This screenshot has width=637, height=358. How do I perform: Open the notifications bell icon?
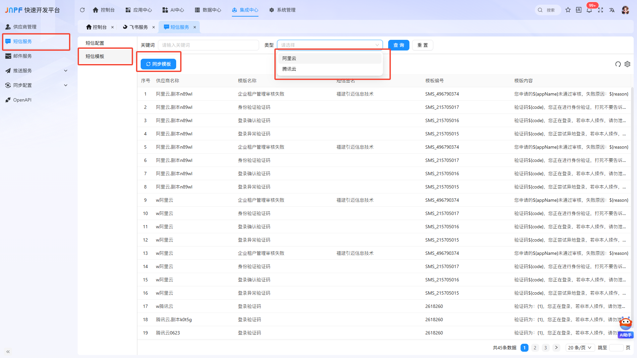[589, 10]
